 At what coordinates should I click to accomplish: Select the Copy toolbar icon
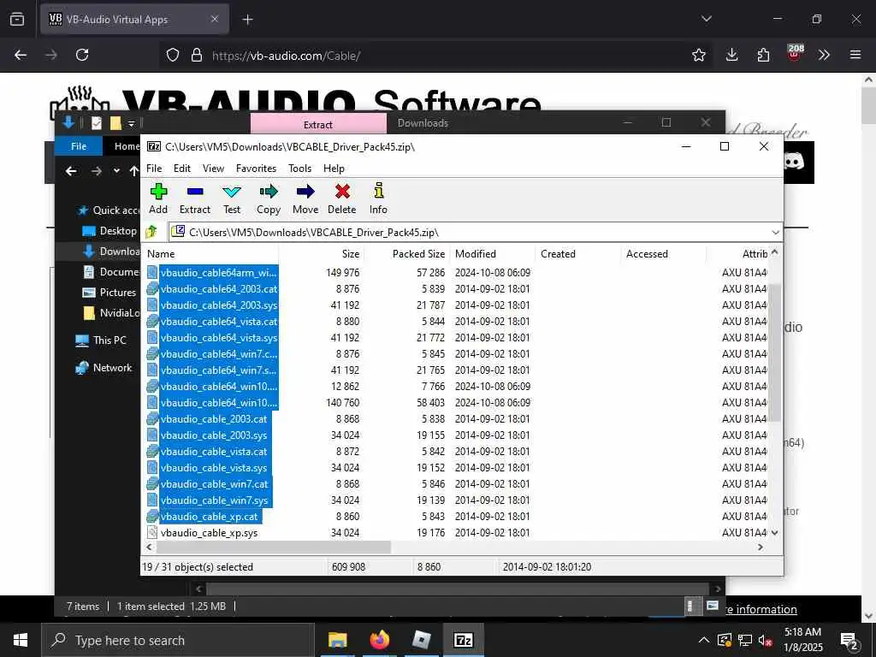click(268, 198)
